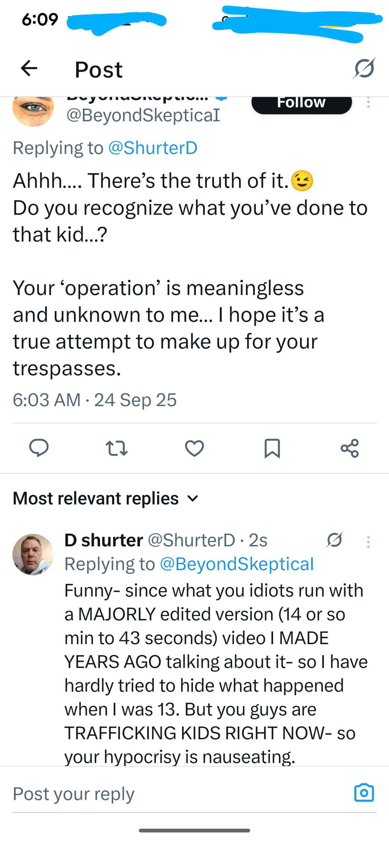Open the @BeyondSkeptical mention link
389x843 pixels.
(x=237, y=564)
